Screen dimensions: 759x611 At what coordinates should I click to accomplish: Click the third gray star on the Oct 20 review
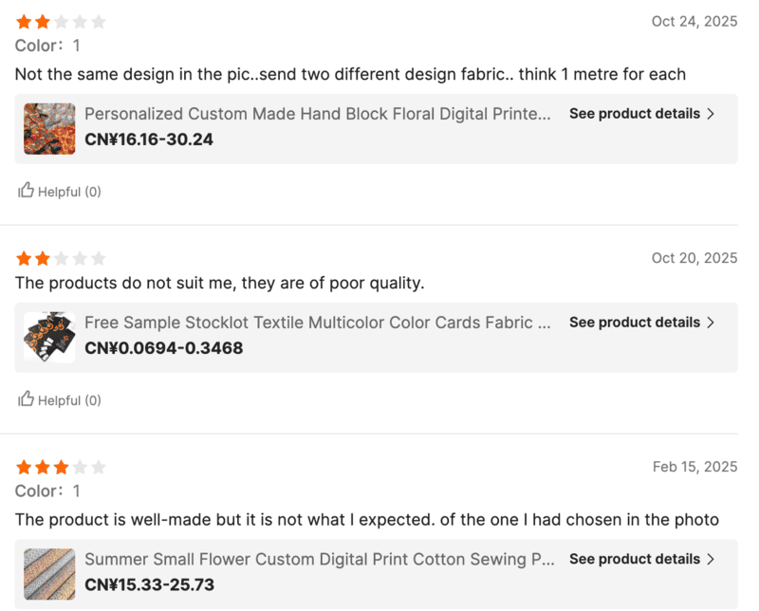[61, 257]
